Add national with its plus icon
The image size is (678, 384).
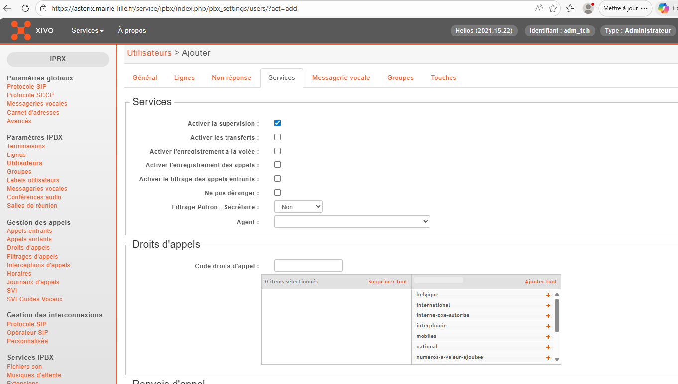click(548, 347)
